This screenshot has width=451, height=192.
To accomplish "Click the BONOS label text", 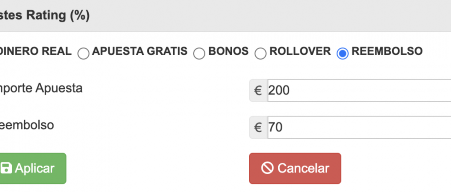I will point(228,51).
